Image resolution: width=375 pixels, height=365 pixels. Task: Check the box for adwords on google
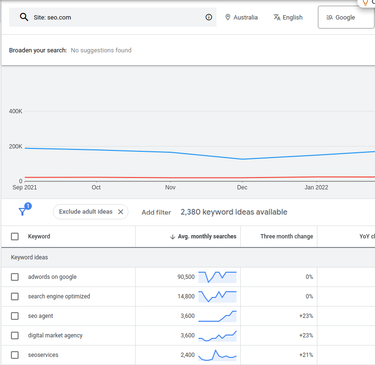point(15,277)
